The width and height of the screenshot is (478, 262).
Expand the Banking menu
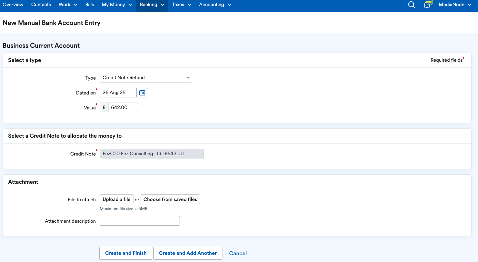(x=152, y=5)
